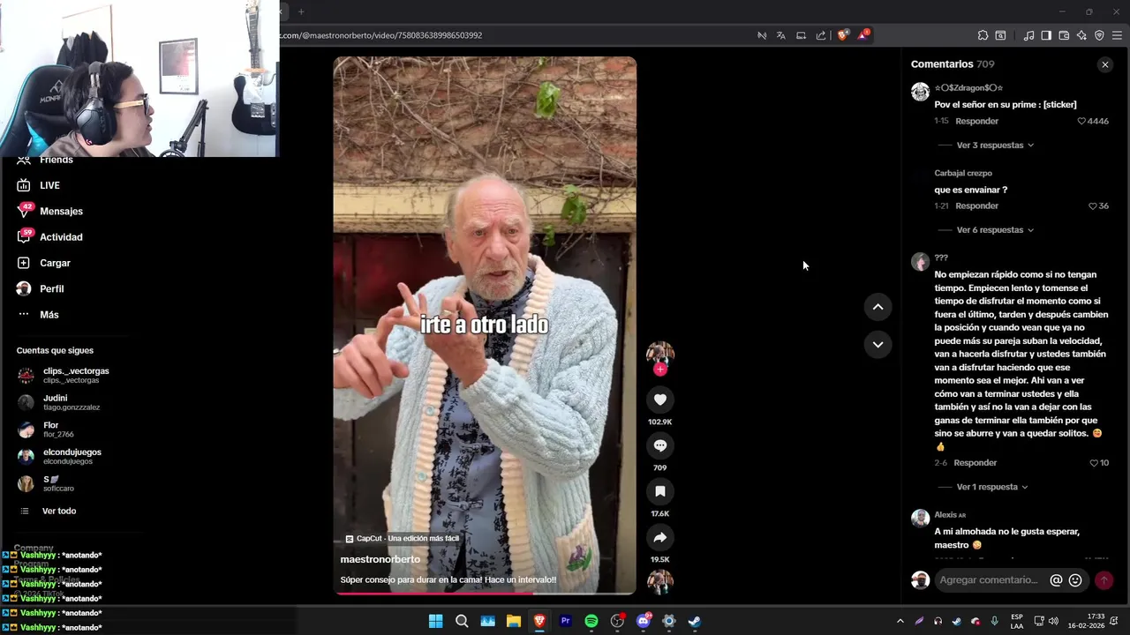The width and height of the screenshot is (1130, 635).
Task: Open the maestronorberto username link
Action: tap(380, 559)
